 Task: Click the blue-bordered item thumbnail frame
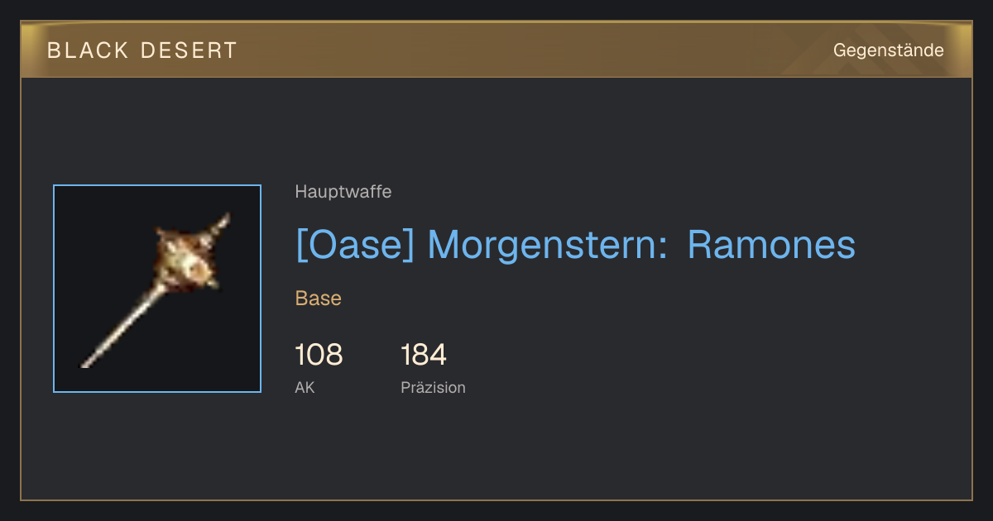[157, 289]
